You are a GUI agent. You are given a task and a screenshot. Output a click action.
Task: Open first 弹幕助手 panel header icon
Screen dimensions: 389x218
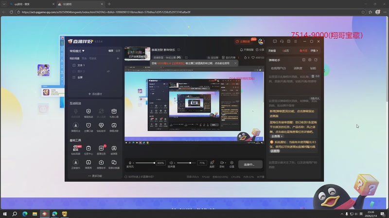coord(303,60)
